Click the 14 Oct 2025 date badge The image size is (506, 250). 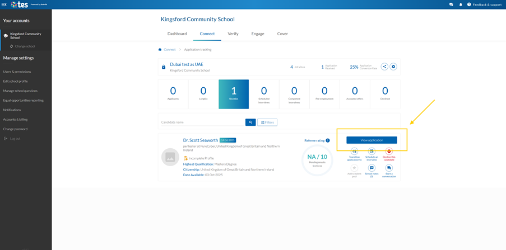(x=228, y=140)
